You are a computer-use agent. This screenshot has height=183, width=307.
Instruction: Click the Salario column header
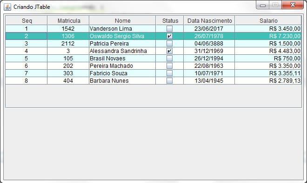coord(268,20)
